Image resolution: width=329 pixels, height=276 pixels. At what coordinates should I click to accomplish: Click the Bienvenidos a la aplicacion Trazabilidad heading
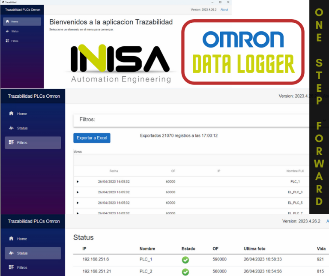coord(111,22)
